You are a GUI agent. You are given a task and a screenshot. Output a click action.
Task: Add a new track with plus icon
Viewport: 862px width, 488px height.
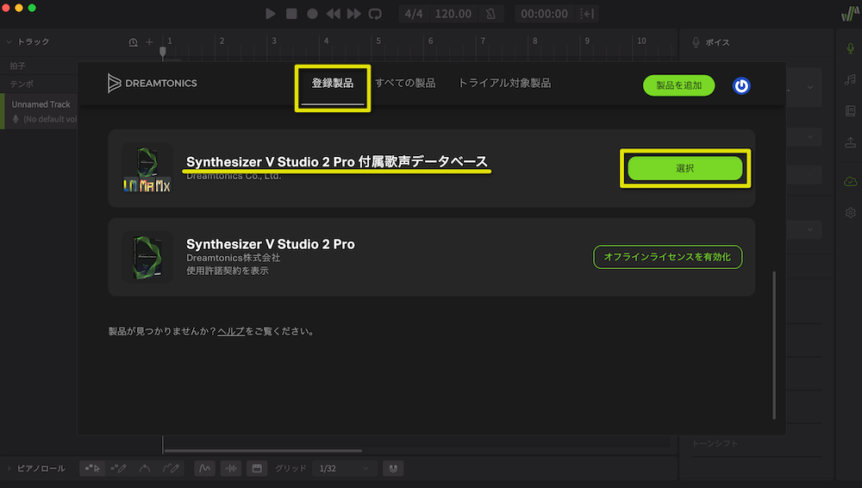point(149,41)
